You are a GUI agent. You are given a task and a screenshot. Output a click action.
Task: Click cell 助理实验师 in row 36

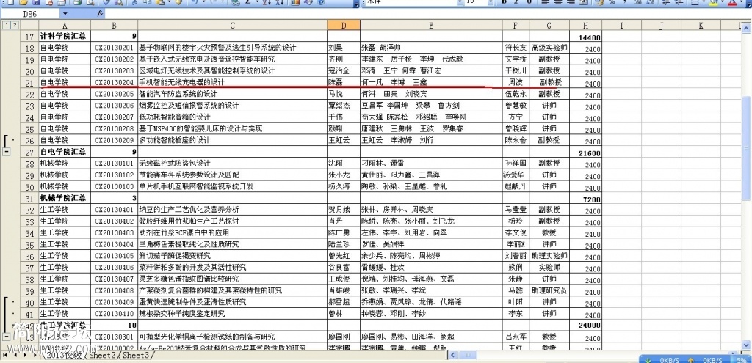(x=549, y=256)
